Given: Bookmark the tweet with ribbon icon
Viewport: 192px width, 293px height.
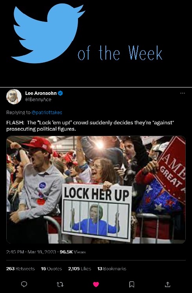Looking at the screenshot, I should [132, 284].
